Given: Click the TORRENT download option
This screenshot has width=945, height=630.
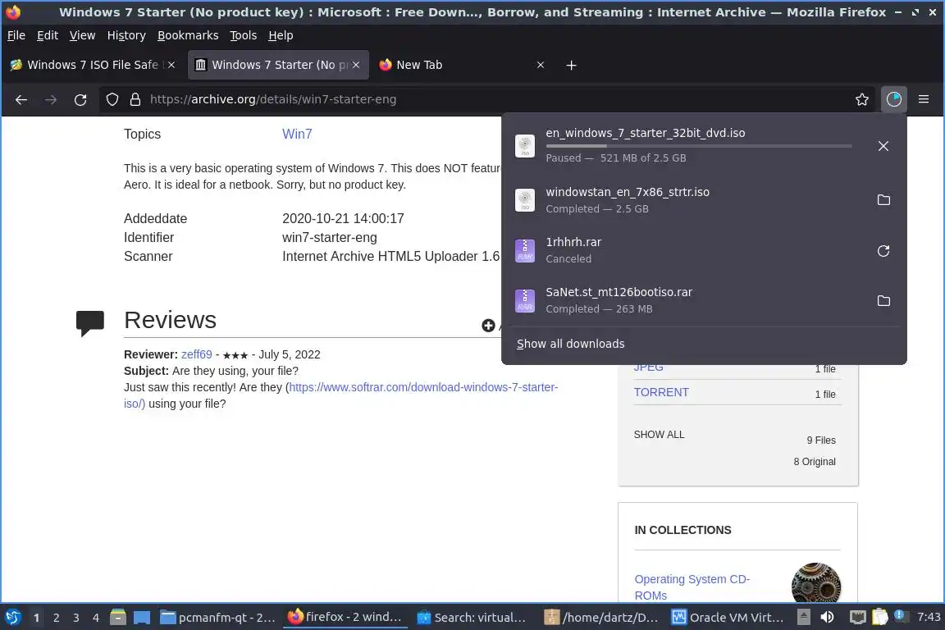Looking at the screenshot, I should (x=661, y=392).
